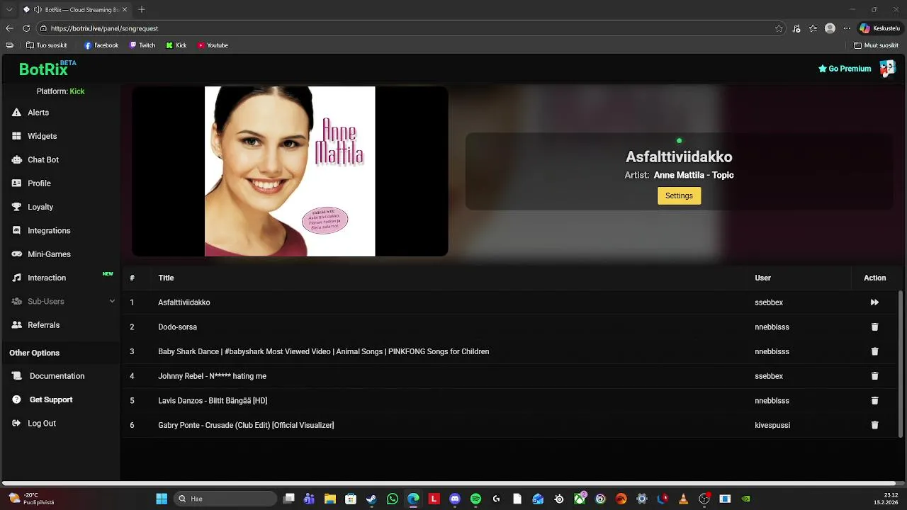
Task: Select the Dodo-sorsa title text
Action: [177, 327]
